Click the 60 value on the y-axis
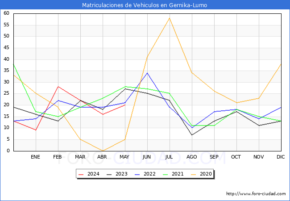The image size is (290, 201). 7,13
